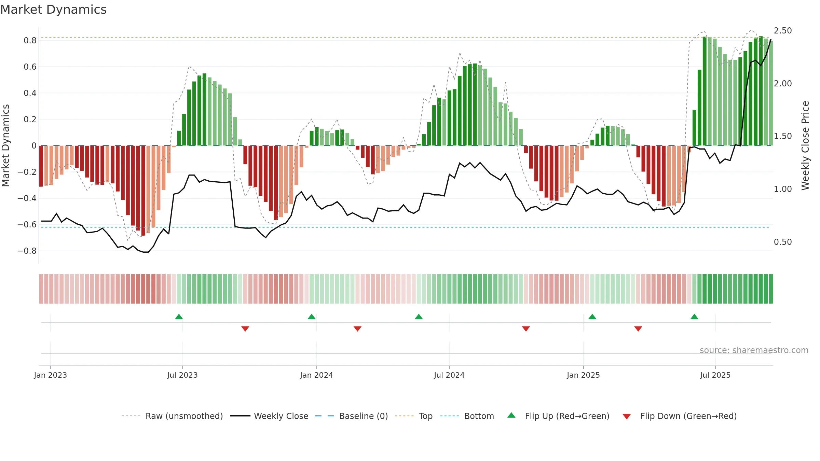
Task: Click the 0.8 left-axis tick label
Action: (x=30, y=41)
